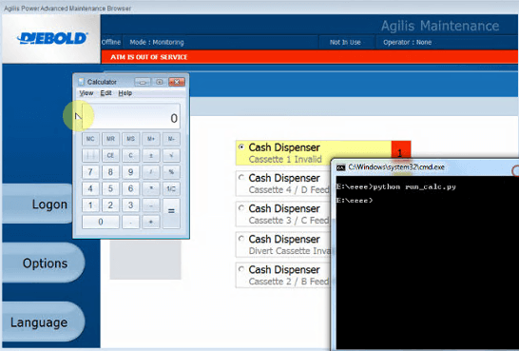This screenshot has width=519, height=351.
Task: Click the backspace key in Calculator
Action: click(x=90, y=155)
